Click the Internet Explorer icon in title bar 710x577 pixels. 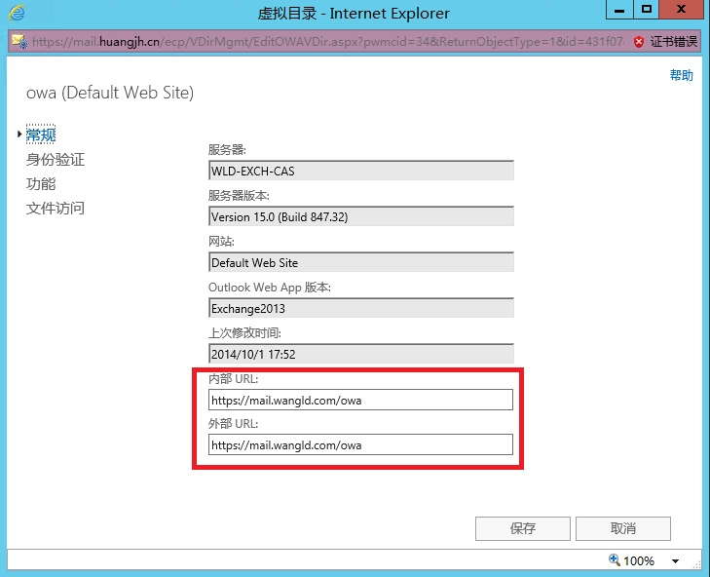(17, 13)
